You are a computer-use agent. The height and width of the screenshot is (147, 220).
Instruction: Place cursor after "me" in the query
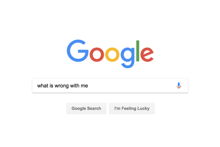(x=88, y=86)
